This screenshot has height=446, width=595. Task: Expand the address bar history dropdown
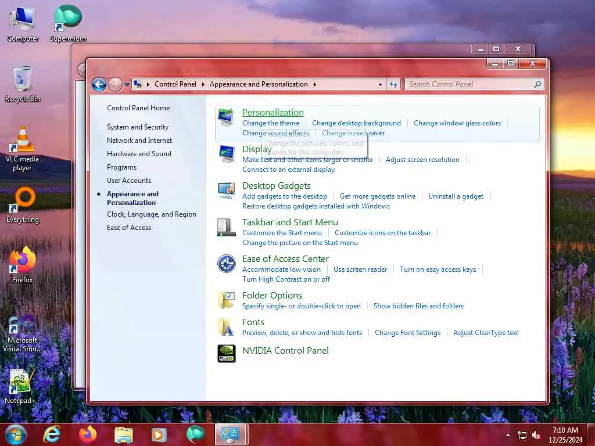(x=380, y=85)
